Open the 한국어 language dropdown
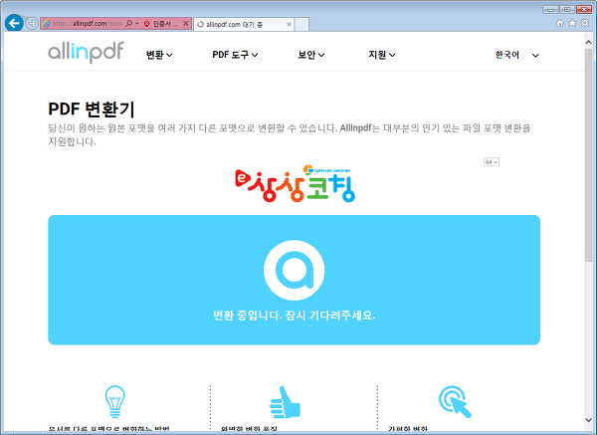Screen dimensions: 597x435 (516, 55)
